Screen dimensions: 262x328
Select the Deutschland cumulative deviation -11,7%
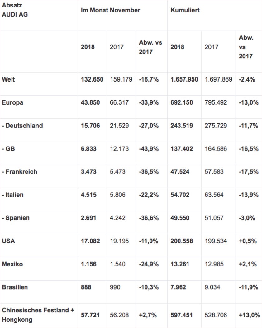point(249,126)
